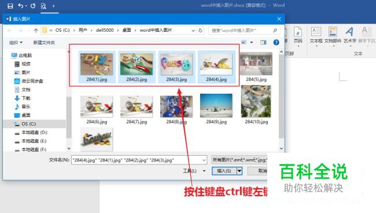Refresh the folder view
The image size is (376, 213).
201,31
